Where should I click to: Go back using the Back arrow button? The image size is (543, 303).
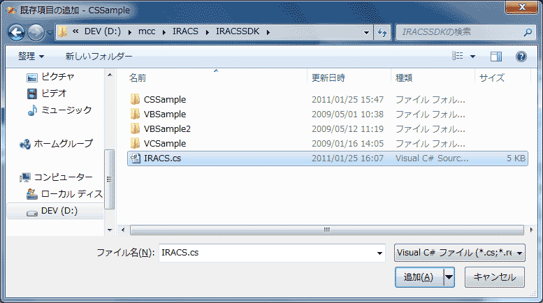pyautogui.click(x=16, y=33)
